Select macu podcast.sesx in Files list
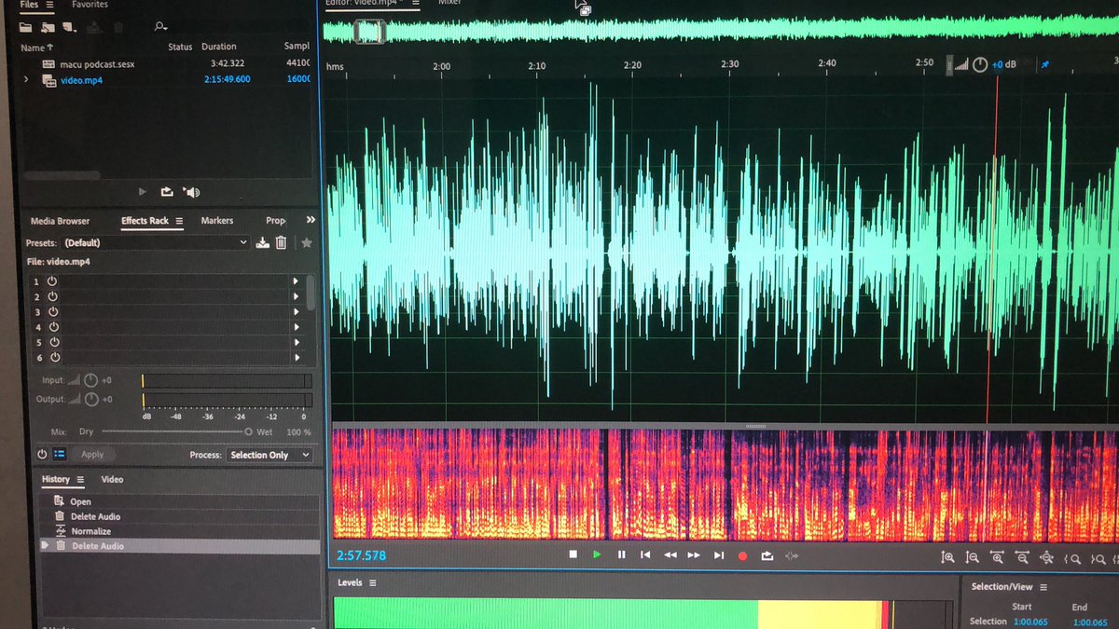This screenshot has width=1119, height=629. [98, 64]
